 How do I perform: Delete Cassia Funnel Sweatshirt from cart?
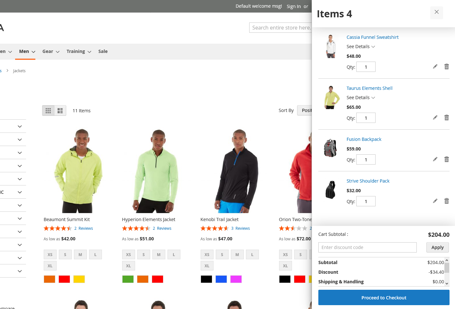pos(446,67)
